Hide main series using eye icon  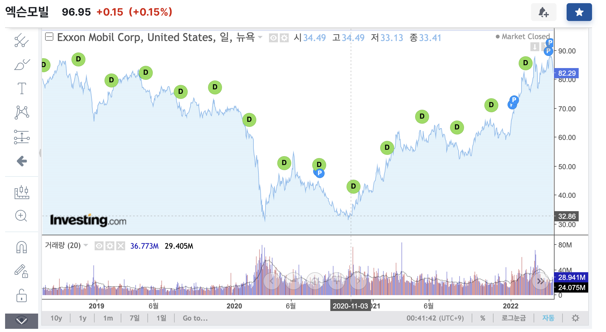tap(273, 38)
